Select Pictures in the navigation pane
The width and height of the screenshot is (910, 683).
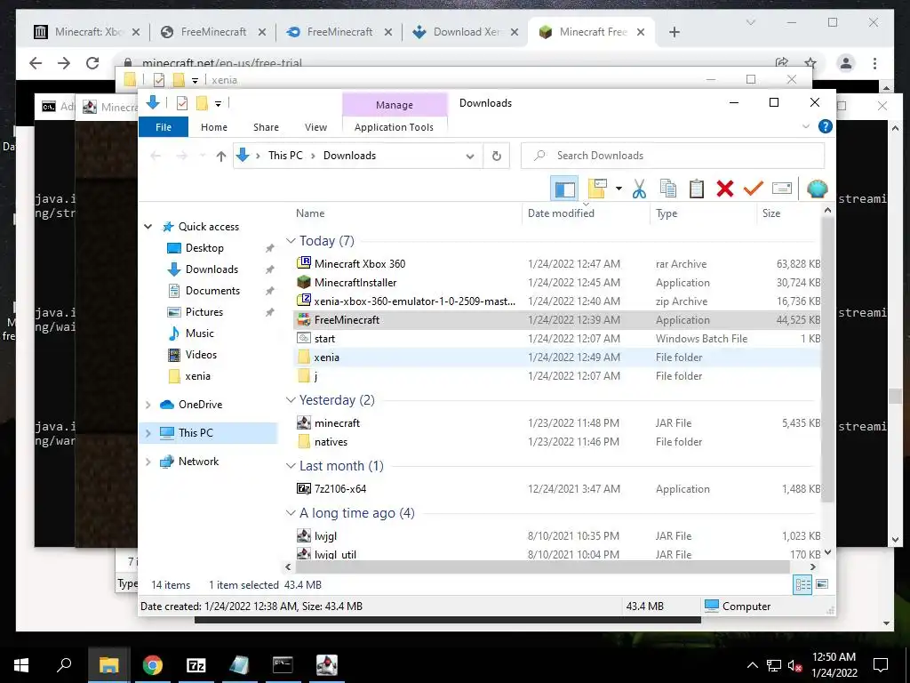[204, 312]
